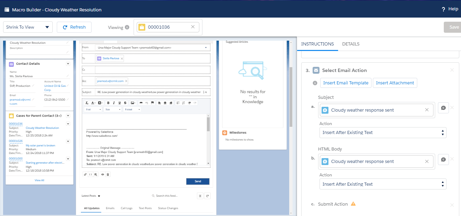Open dropdown arrow for case 00001026
461x216 pixels.
click(68, 141)
